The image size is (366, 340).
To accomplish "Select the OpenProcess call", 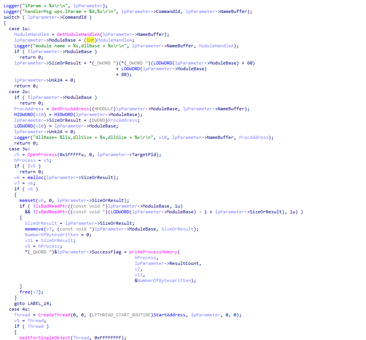I will click(42, 155).
